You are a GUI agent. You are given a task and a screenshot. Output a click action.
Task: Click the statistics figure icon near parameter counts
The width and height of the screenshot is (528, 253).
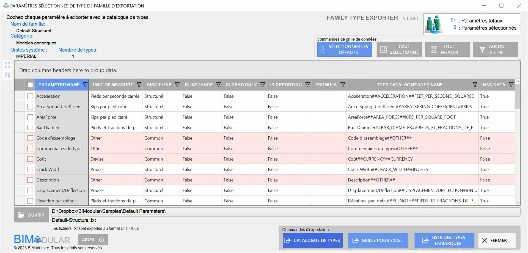point(434,24)
